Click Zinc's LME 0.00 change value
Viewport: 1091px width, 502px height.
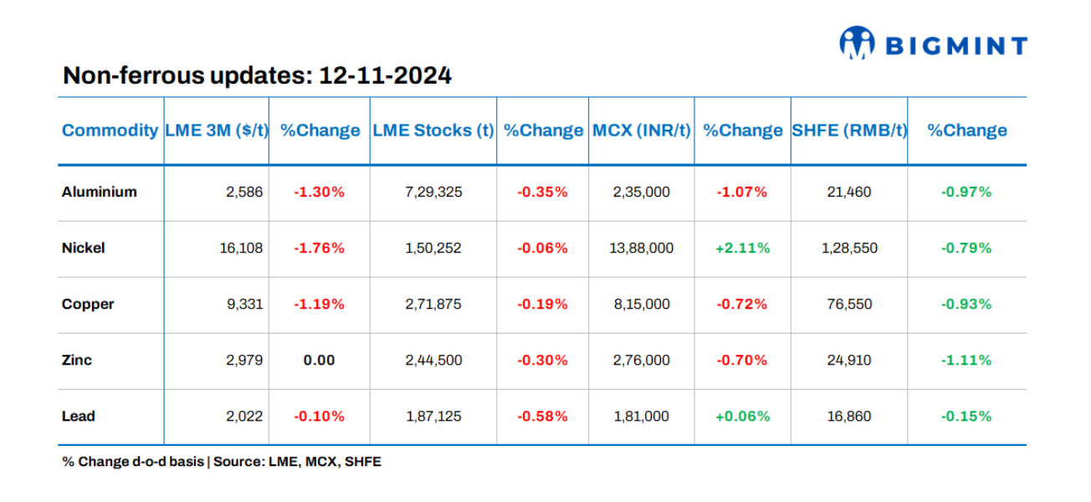[319, 360]
